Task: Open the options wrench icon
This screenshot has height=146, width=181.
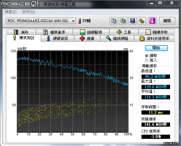Action: [142, 21]
